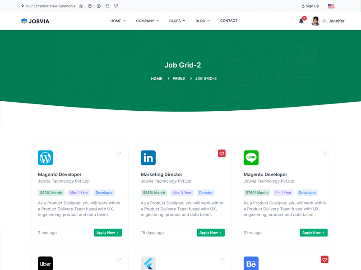Open the Twitter icon in top bar
This screenshot has width=361, height=270.
point(116,6)
